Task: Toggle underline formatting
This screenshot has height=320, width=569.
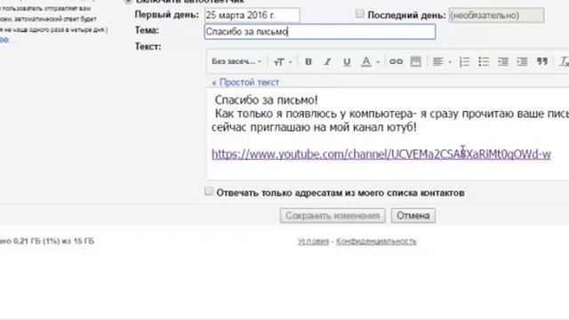Action: point(347,61)
